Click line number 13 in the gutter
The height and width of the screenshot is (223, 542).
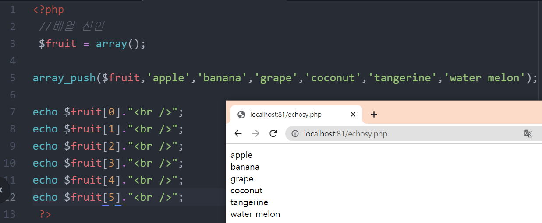click(x=9, y=214)
